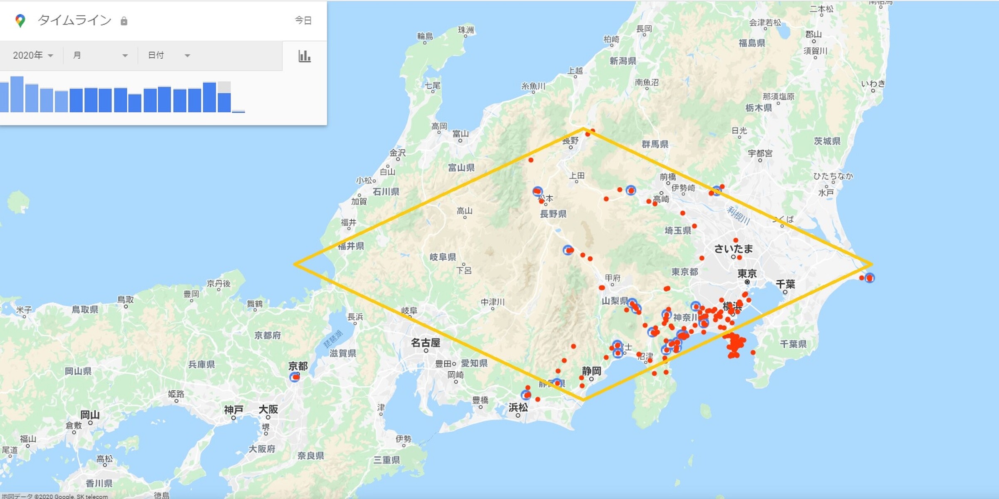Click the 東京 city label on the map
Viewport: 999px width, 499px height.
point(747,274)
